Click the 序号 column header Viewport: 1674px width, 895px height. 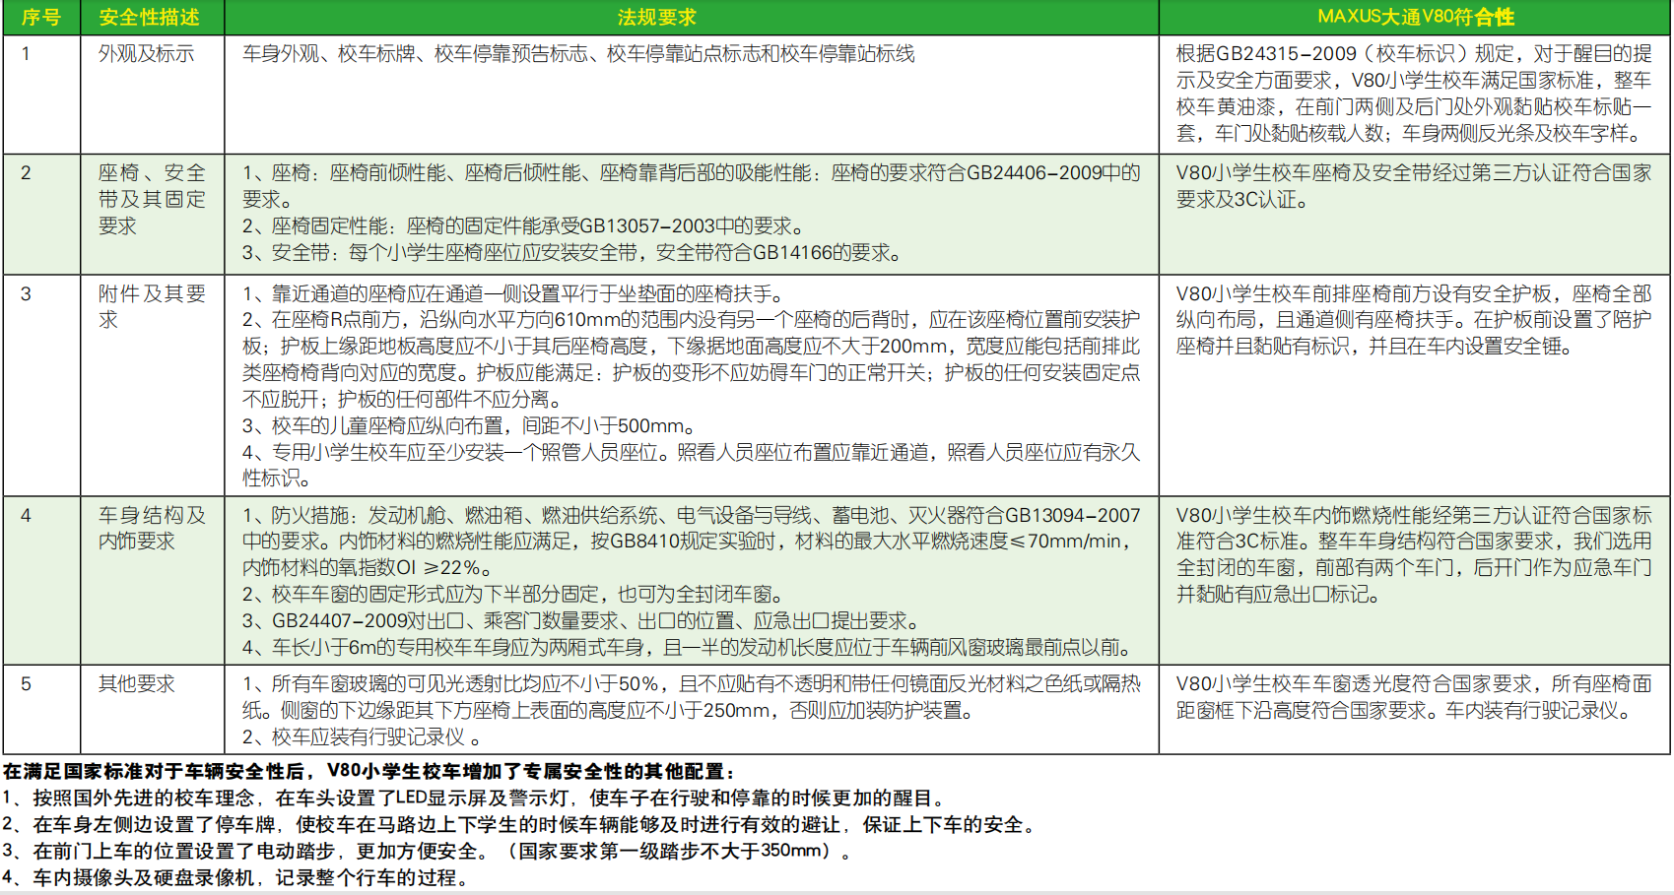click(x=41, y=18)
